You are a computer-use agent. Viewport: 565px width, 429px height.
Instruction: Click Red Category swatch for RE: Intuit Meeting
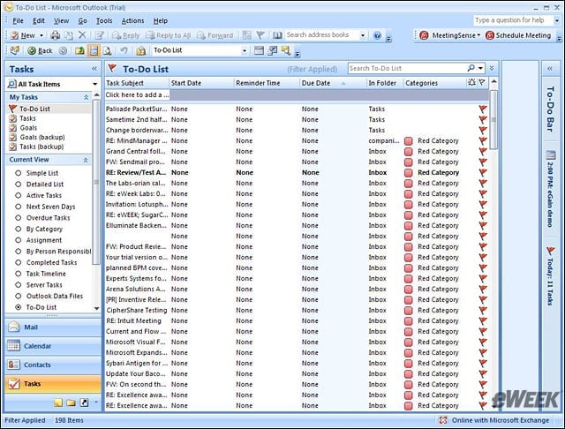(408, 321)
